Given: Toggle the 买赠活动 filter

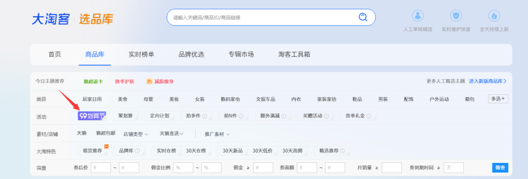Looking at the screenshot, I should 315,116.
